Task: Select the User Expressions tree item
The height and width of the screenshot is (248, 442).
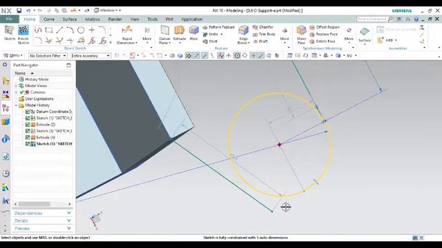Action: click(36, 99)
